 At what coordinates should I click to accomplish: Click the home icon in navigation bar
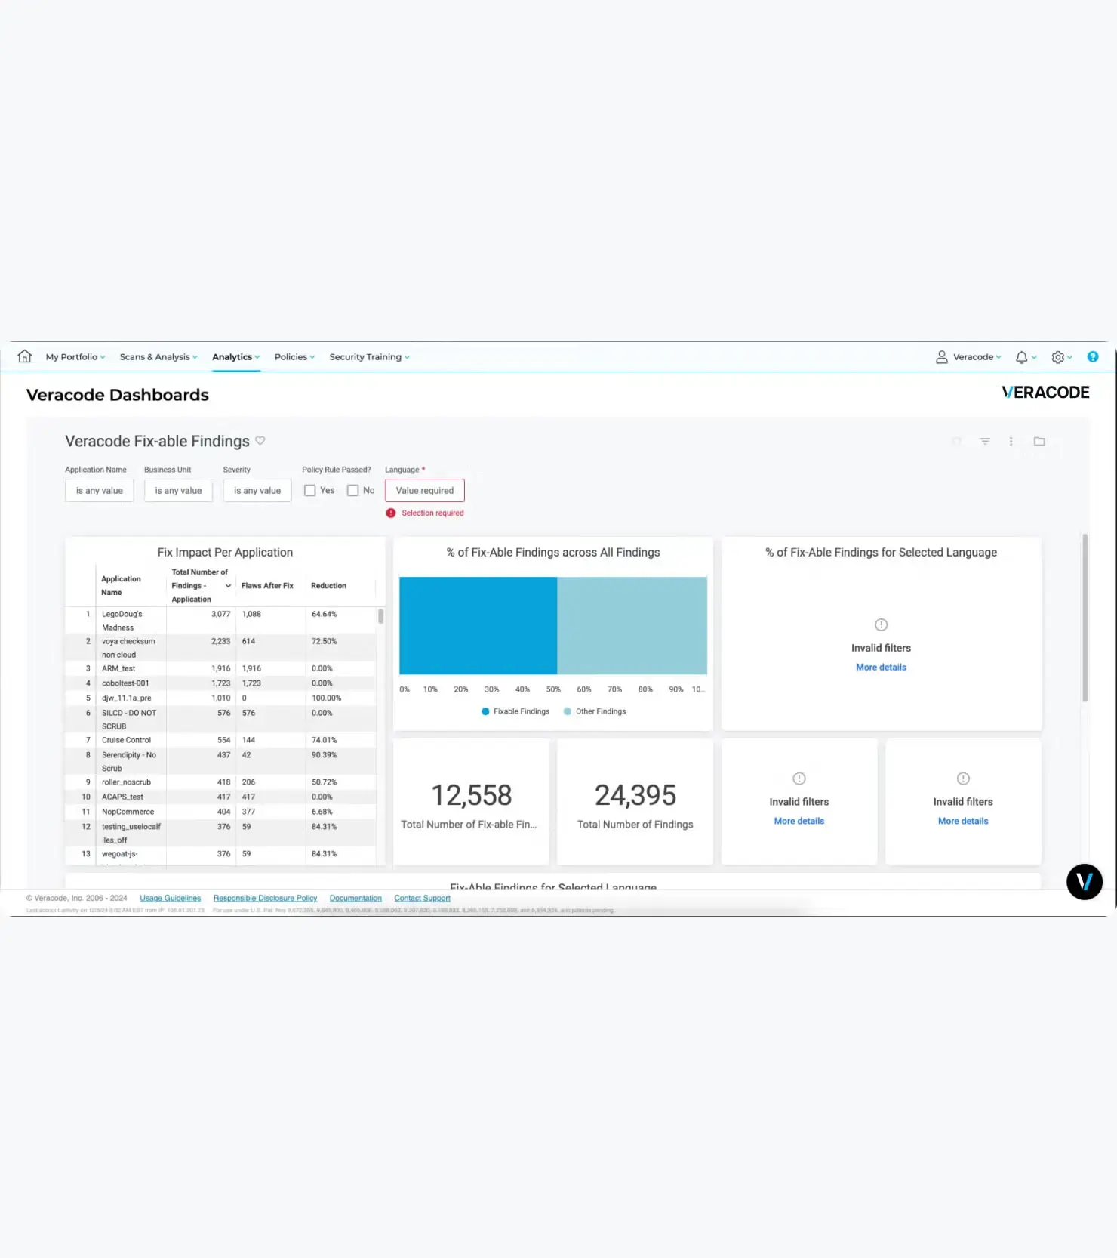click(25, 356)
